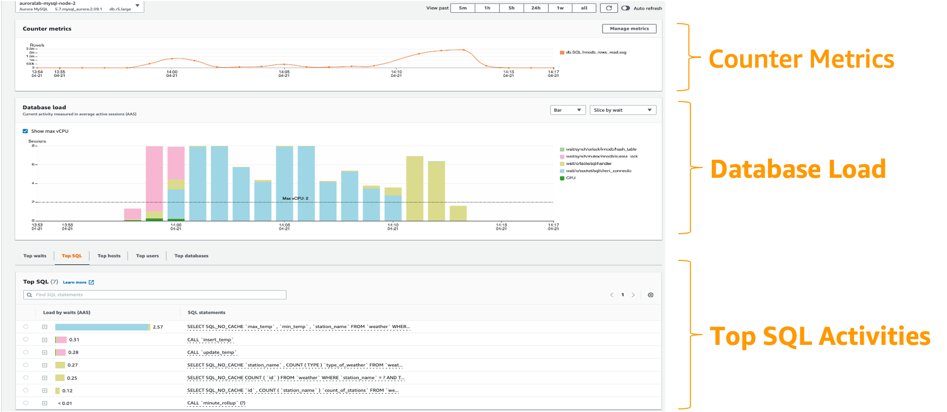This screenshot has width=947, height=412.
Task: Switch to the Top users tab
Action: point(147,256)
